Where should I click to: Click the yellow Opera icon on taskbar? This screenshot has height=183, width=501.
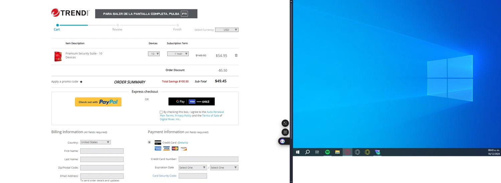(367, 152)
